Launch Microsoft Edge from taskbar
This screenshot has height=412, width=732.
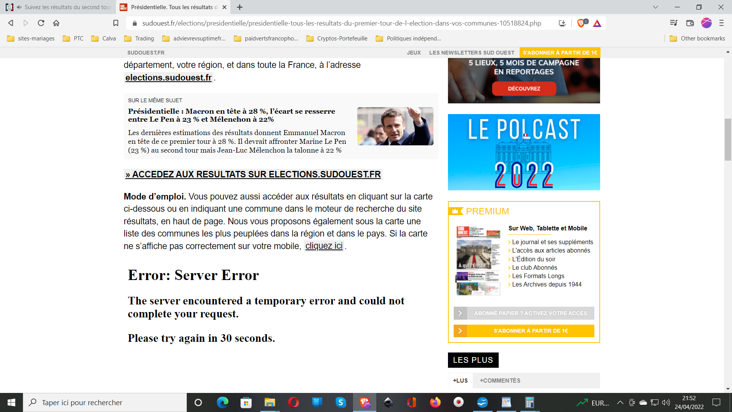(222, 402)
